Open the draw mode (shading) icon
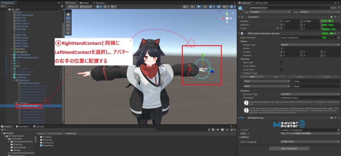Image resolution: width=341 pixels, height=156 pixels. [185, 7]
